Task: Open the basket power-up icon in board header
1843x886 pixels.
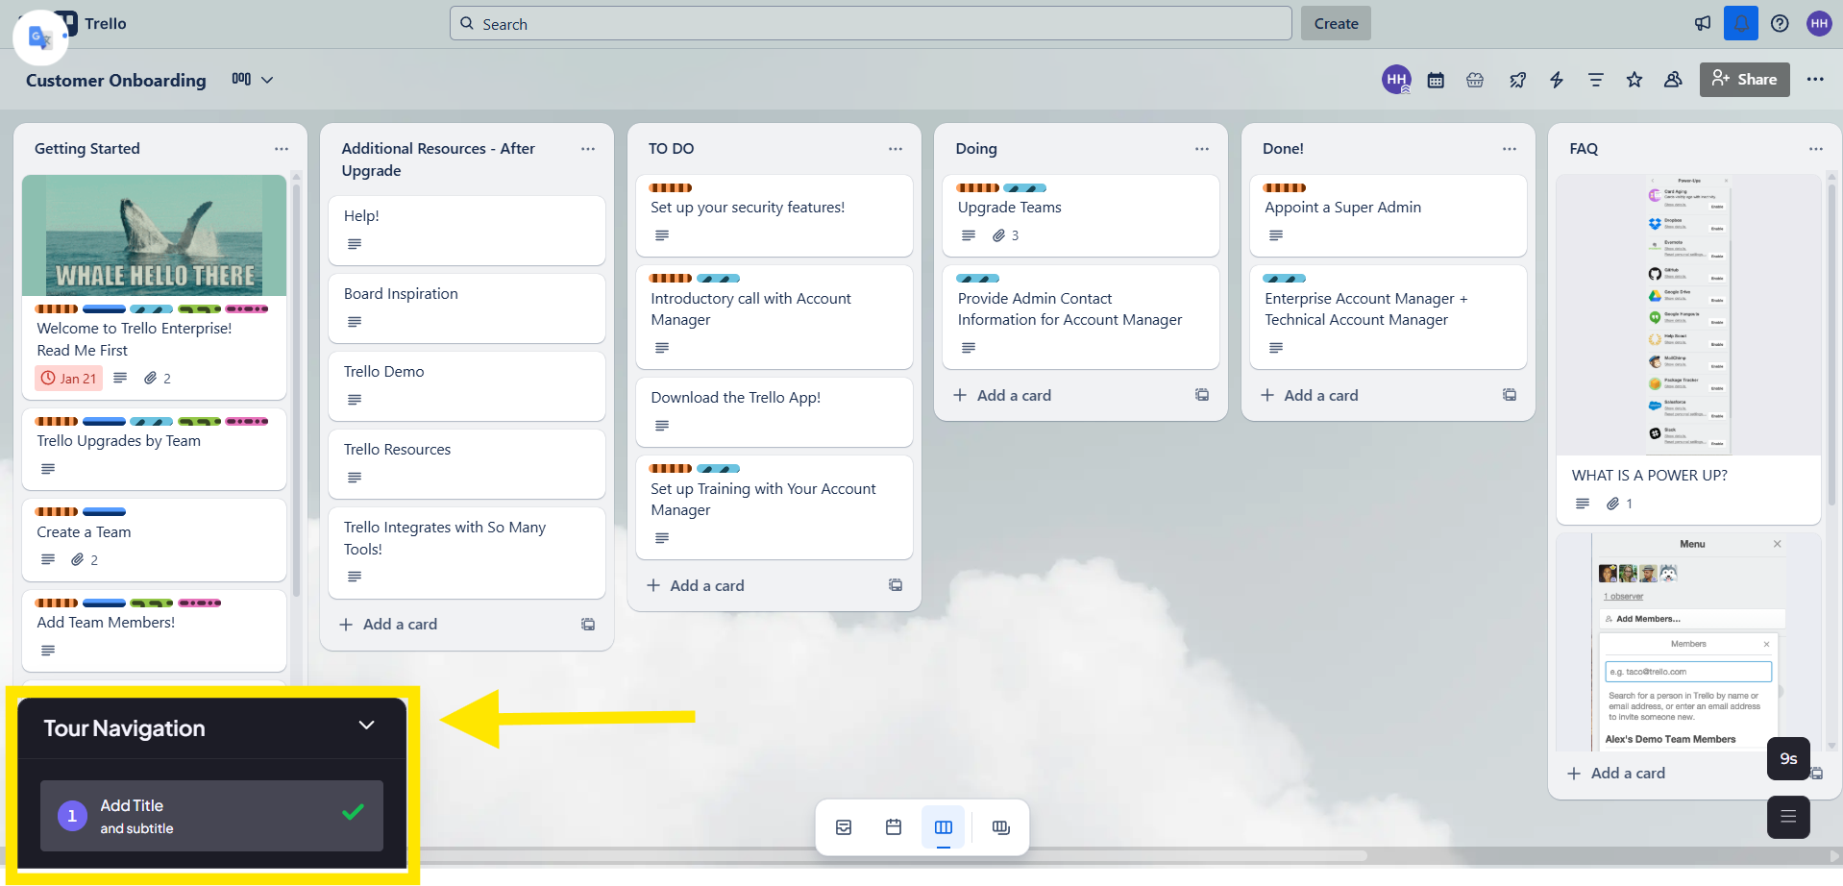Action: (1475, 80)
